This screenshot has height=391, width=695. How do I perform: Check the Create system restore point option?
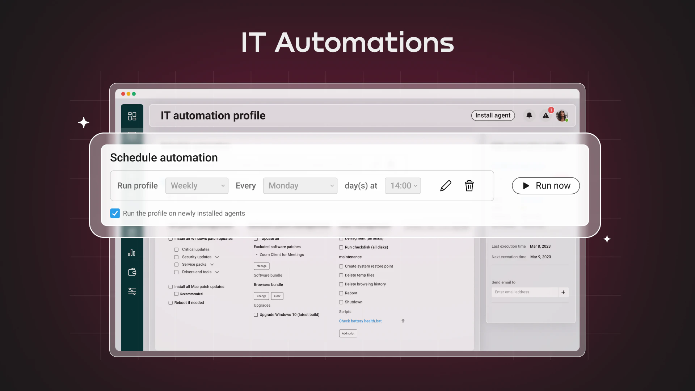tap(341, 266)
